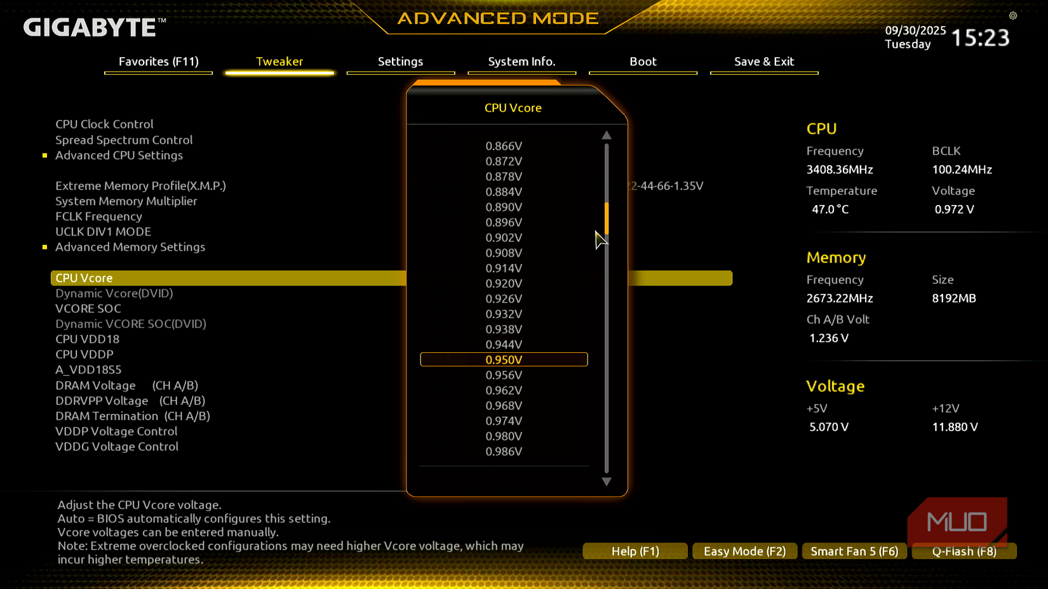
Task: Switch to the Settings tab
Action: [400, 62]
